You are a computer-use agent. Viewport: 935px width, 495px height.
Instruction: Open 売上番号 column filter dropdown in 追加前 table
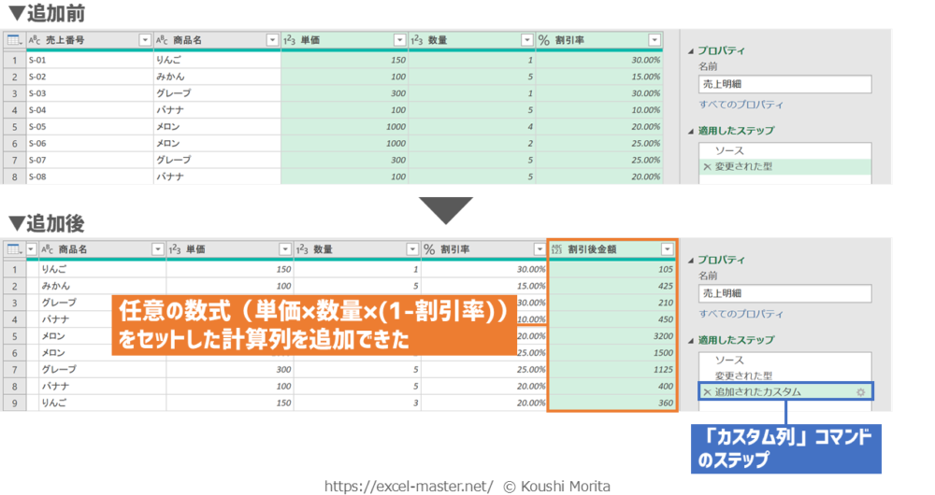pos(145,40)
